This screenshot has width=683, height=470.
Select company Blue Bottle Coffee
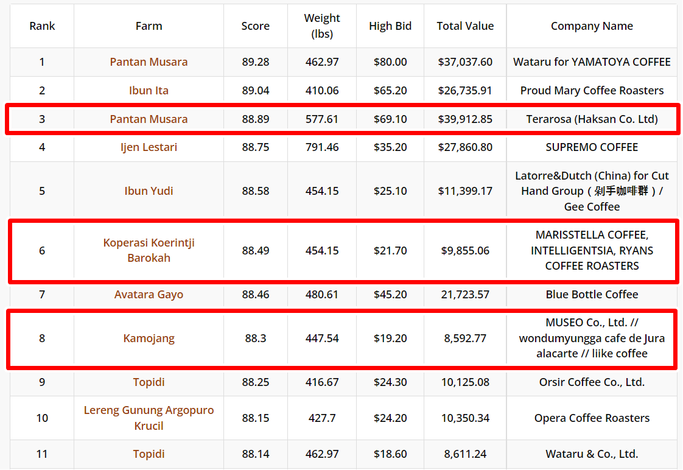(592, 295)
